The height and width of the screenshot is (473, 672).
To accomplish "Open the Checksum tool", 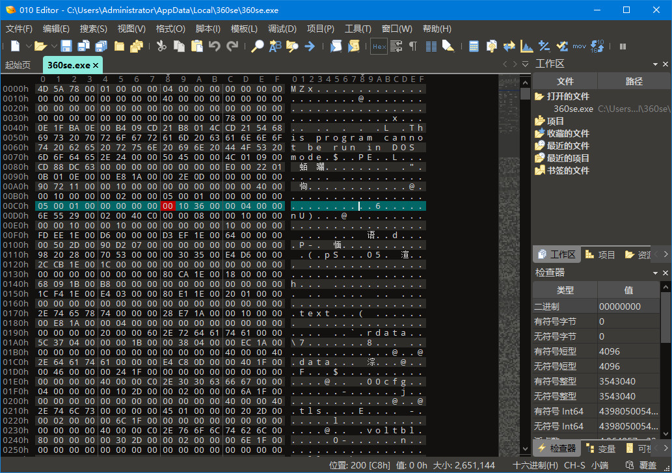I will tap(562, 46).
